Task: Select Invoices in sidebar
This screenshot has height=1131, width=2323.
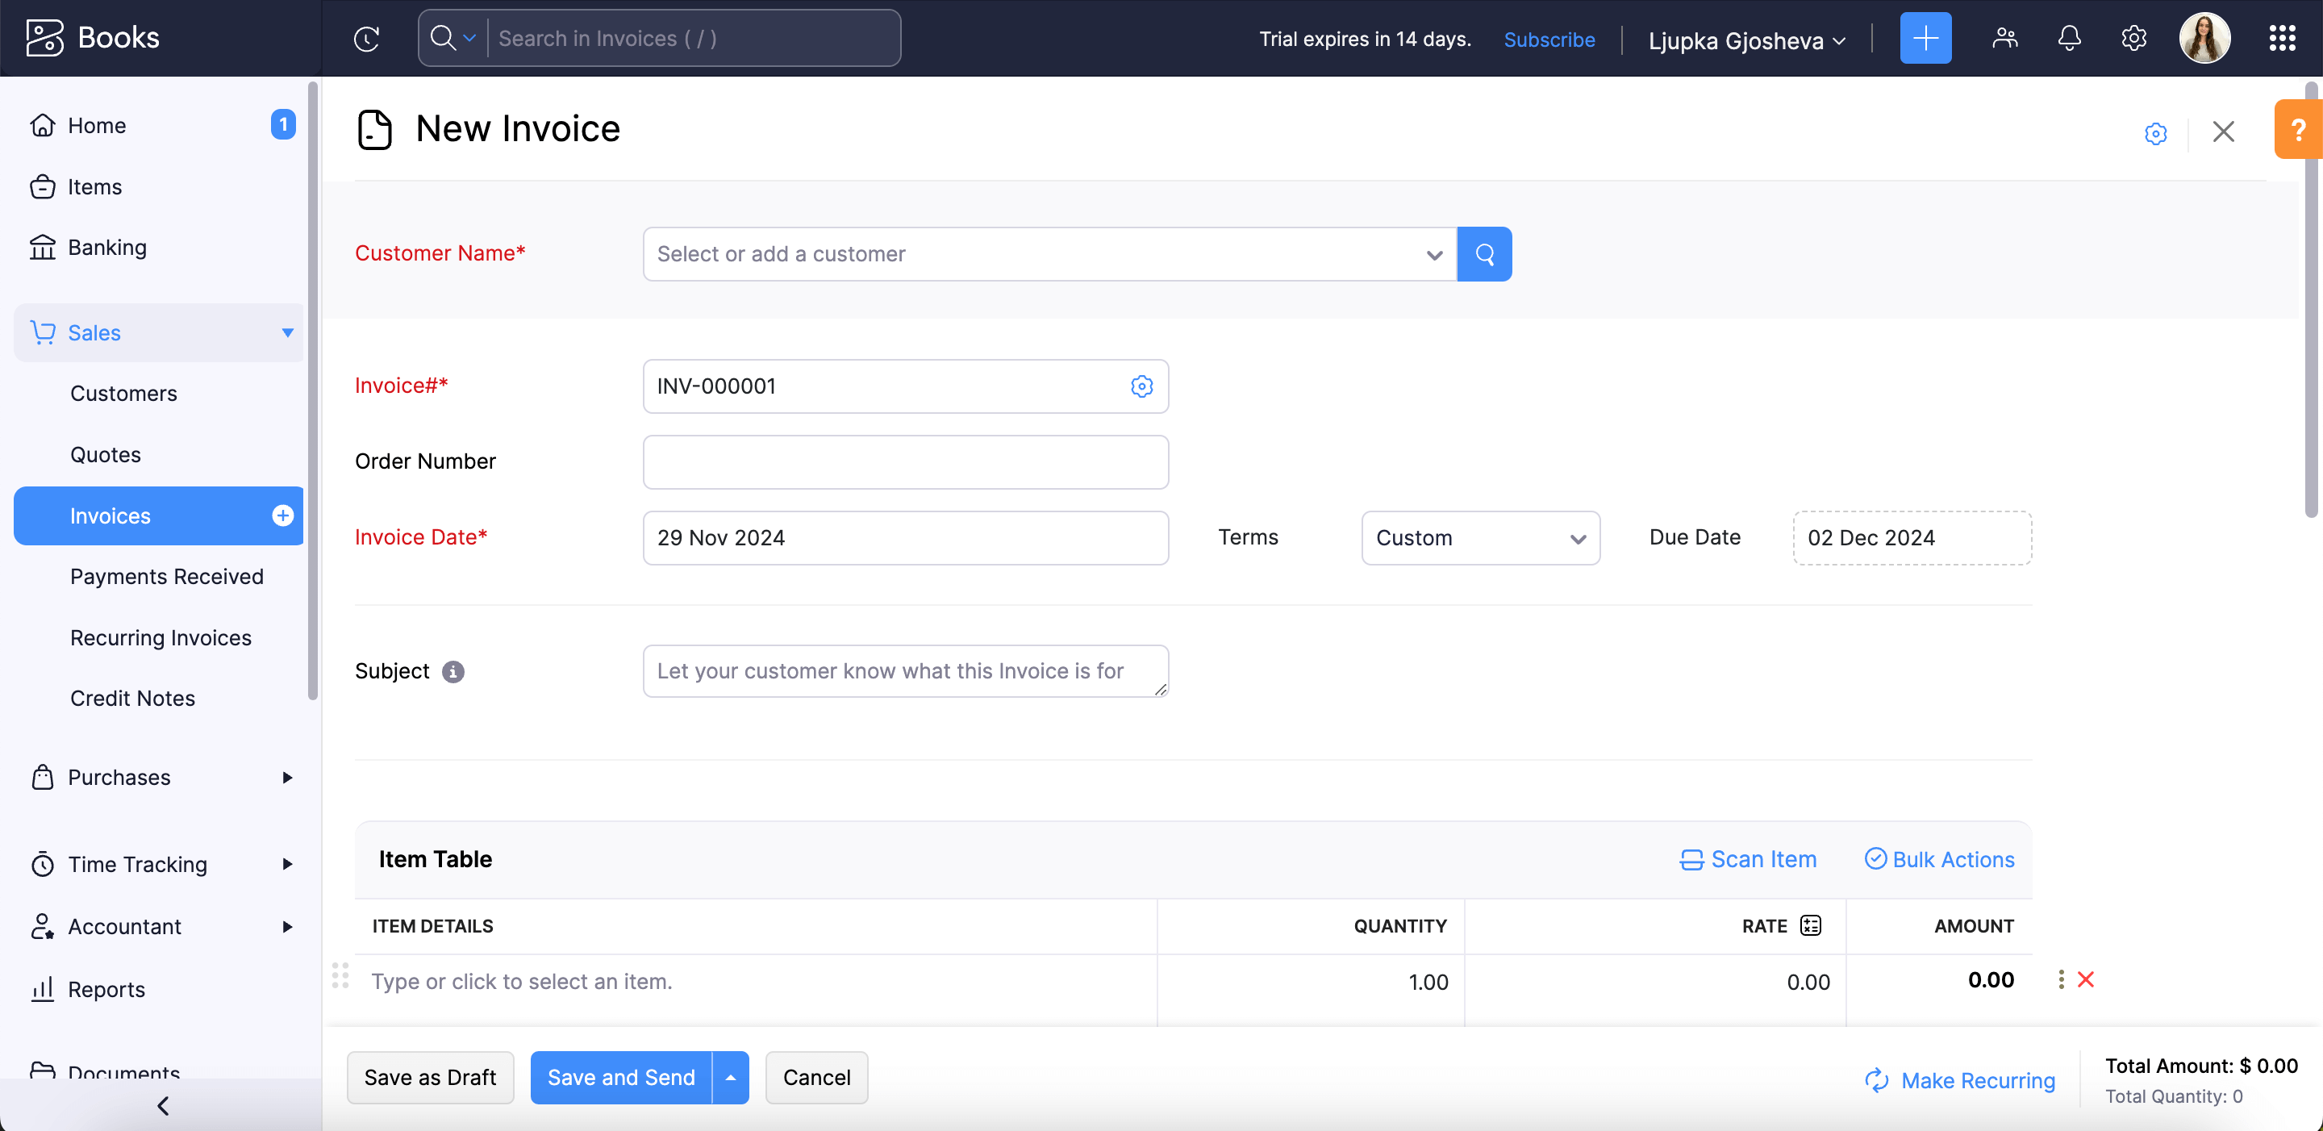Action: point(159,516)
